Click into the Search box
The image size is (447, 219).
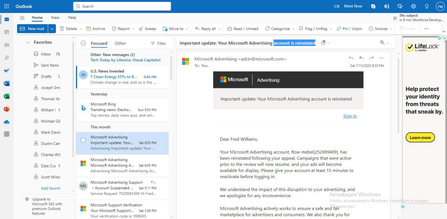122,6
